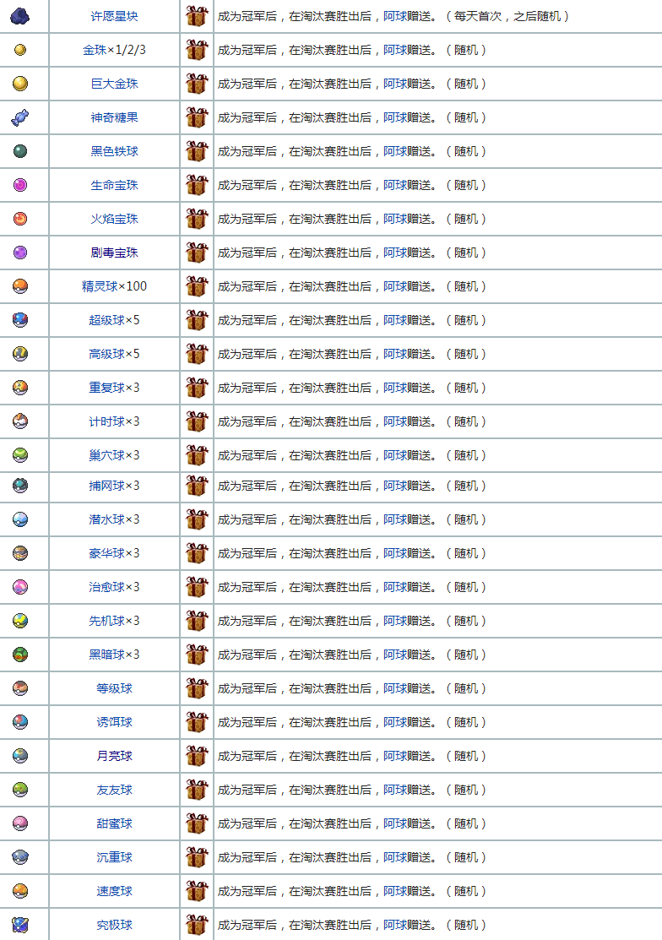Screen dimensions: 662x940
Task: Click the 神奇糖果 candy icon
Action: pos(20,117)
